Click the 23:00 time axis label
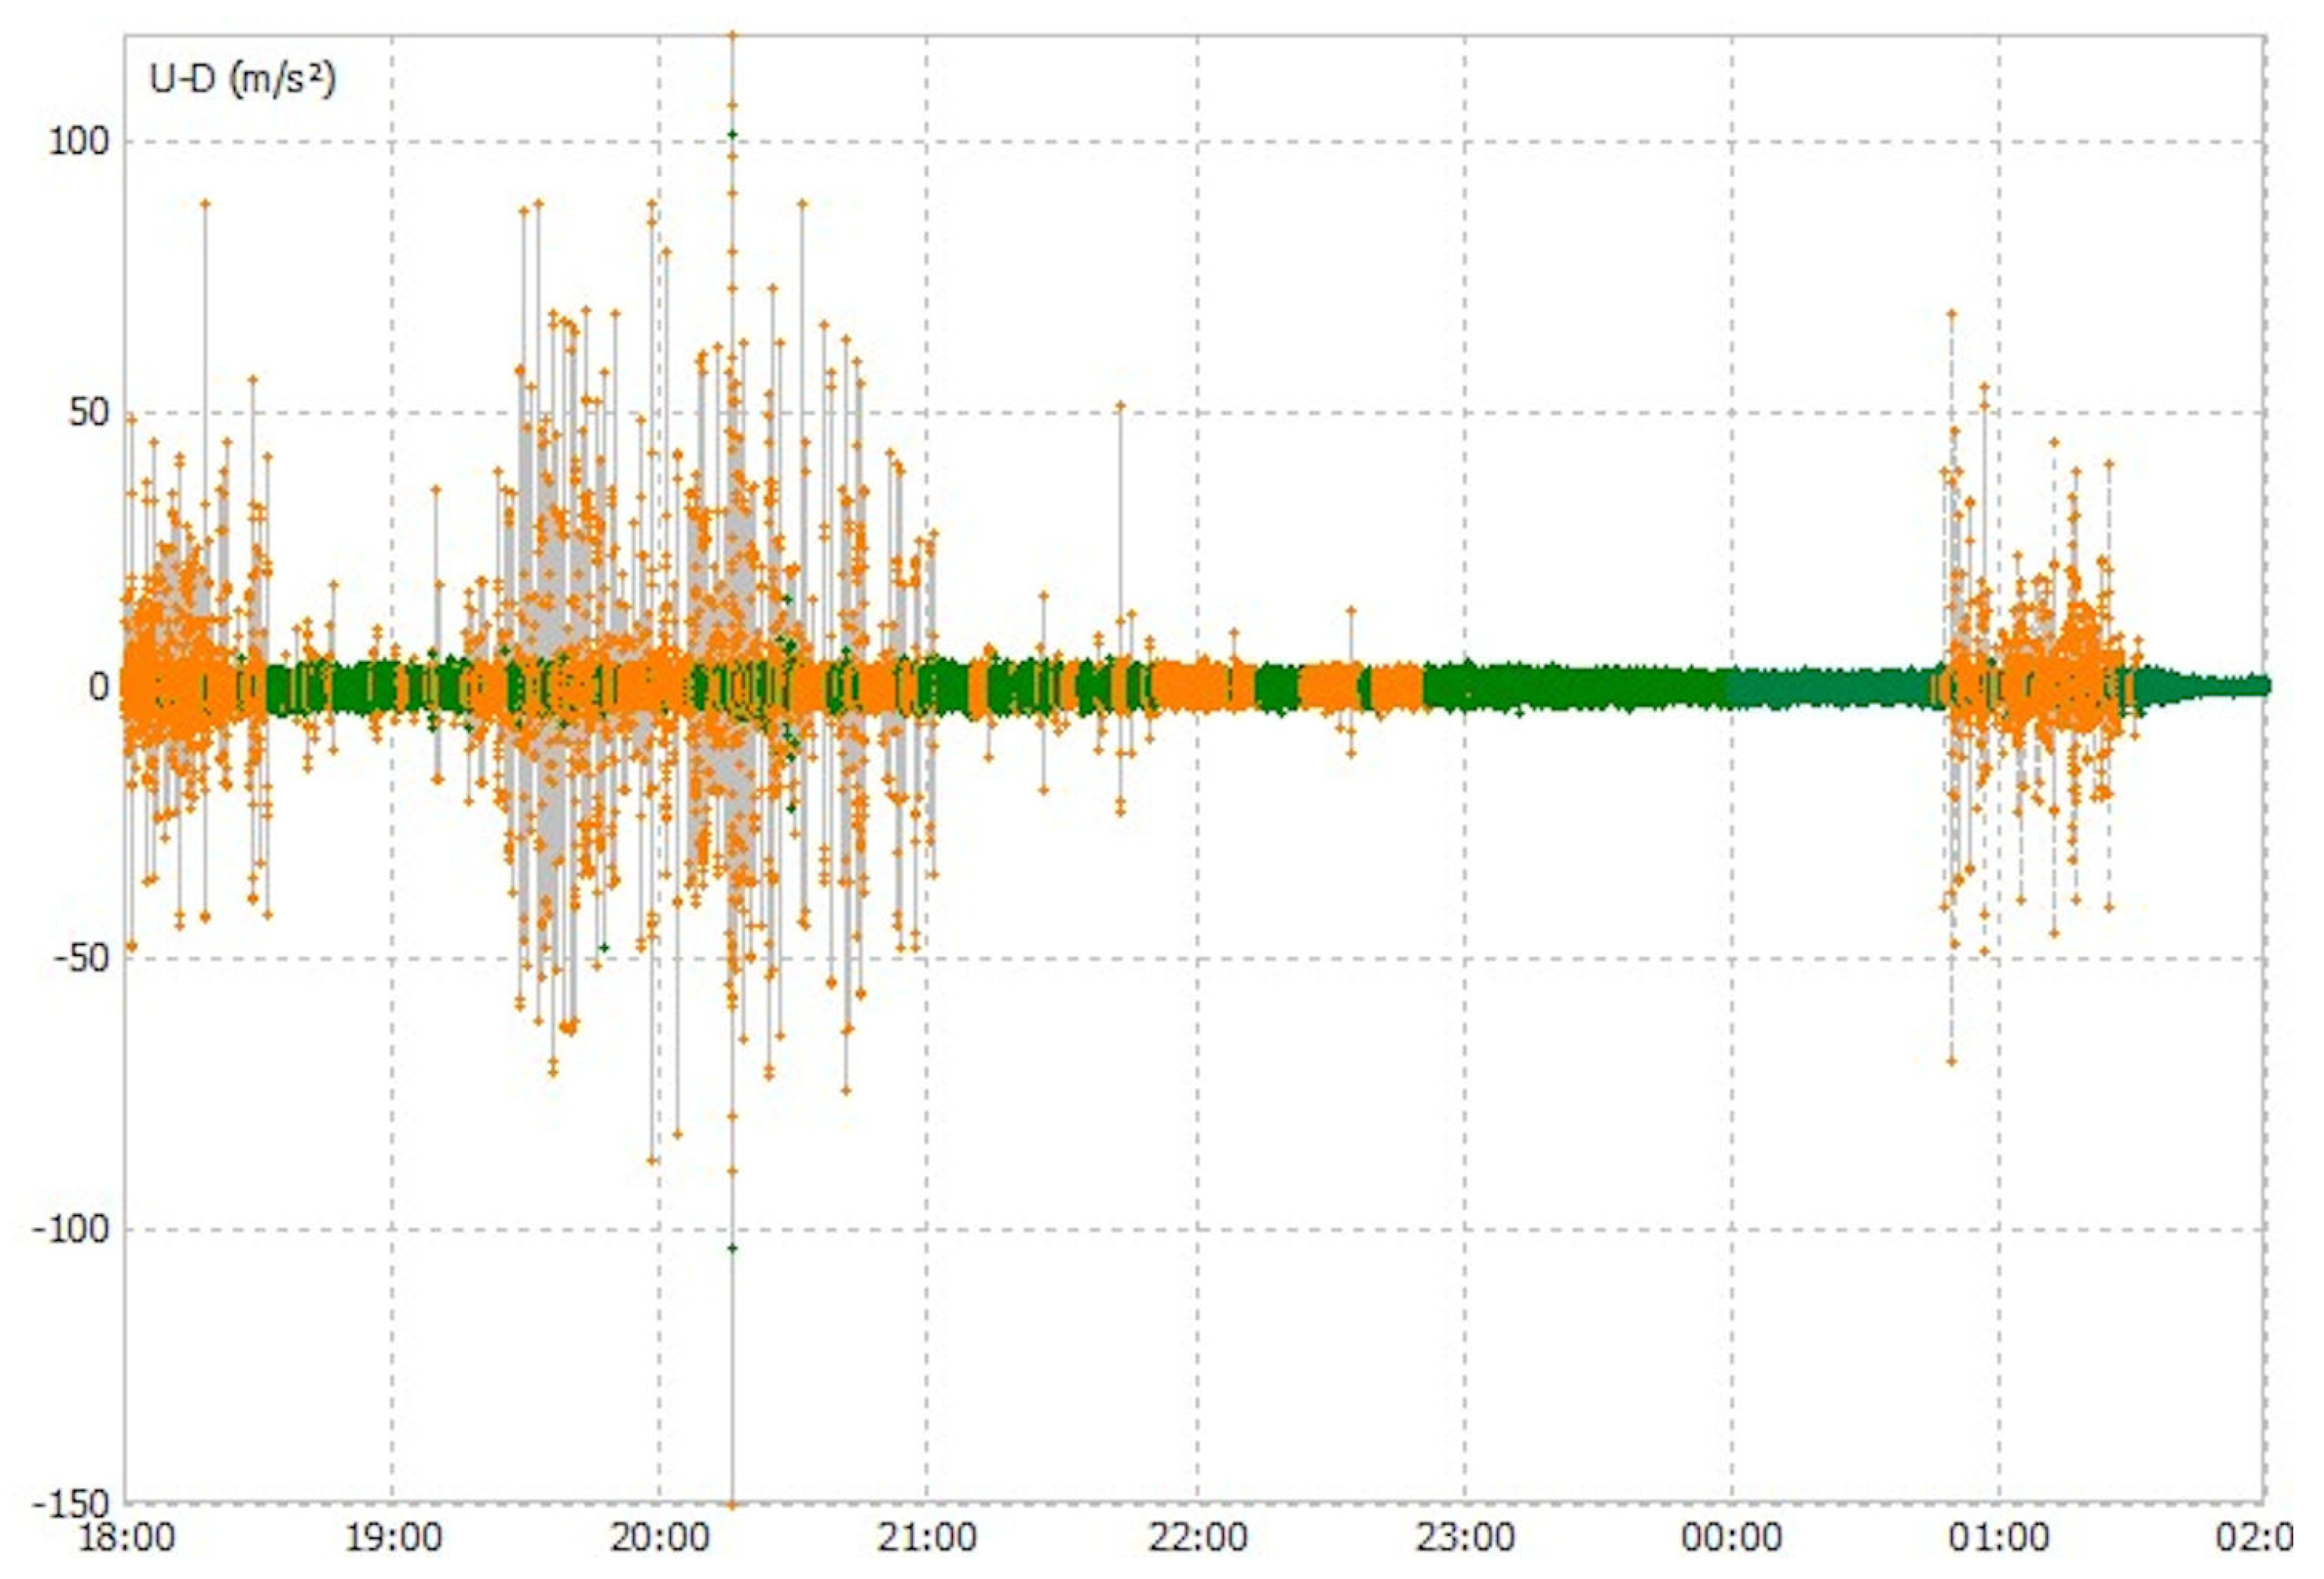 pos(1465,1538)
